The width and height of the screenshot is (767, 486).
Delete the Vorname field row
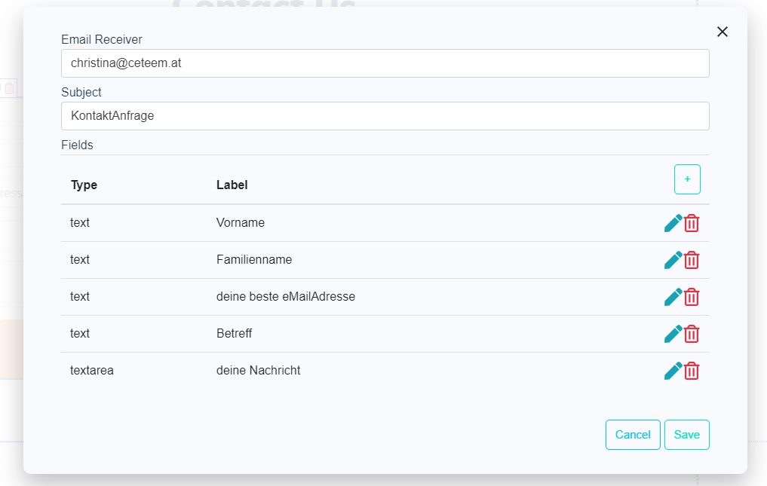coord(692,223)
